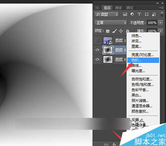Choose 渐变... from the menu
Viewport: 166px width, 146px height.
143,41
